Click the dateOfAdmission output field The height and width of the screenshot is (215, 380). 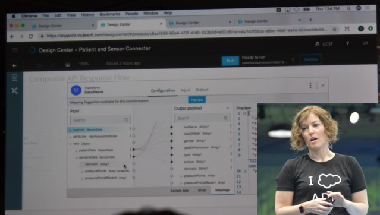point(202,147)
